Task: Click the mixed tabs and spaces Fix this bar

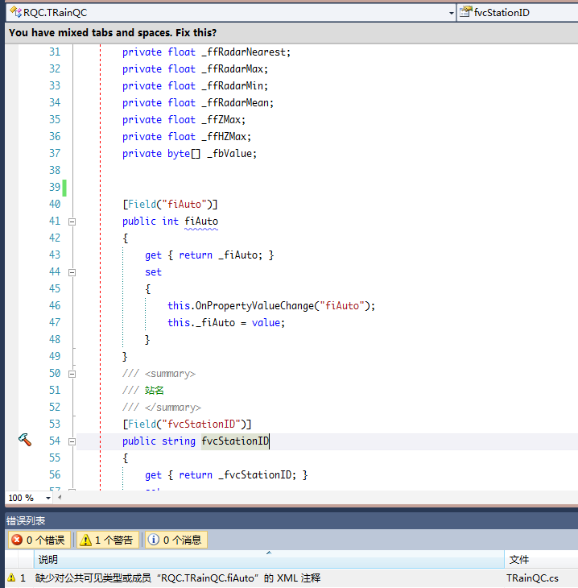Action: [291, 33]
